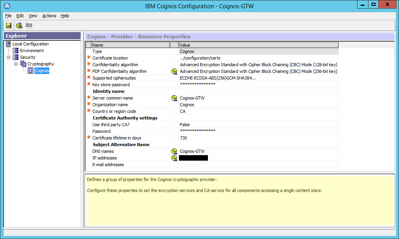Screen dimensions: 399x239
Task: Click the Subject Alternative Name heading
Action: [121, 145]
